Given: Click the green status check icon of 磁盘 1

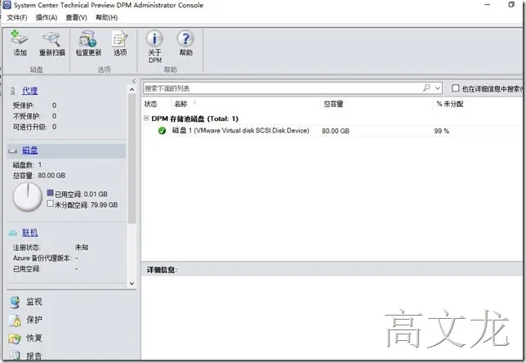Looking at the screenshot, I should click(162, 131).
